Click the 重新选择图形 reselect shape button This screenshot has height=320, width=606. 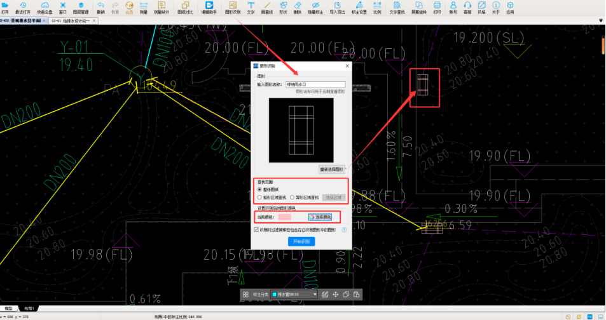coord(331,170)
